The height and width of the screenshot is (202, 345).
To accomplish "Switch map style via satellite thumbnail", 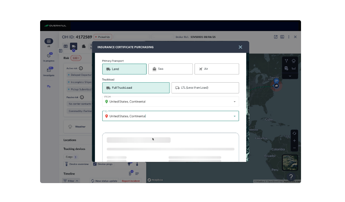I will [290, 162].
